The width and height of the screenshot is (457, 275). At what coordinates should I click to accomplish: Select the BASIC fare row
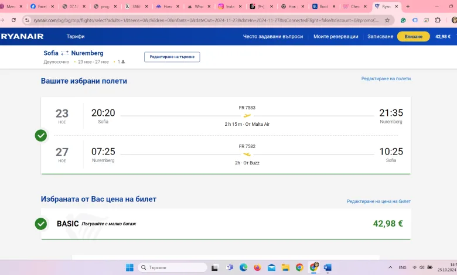(226, 224)
